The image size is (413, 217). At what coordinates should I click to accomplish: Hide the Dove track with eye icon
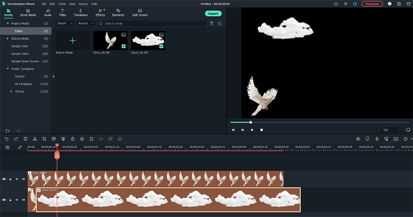tap(23, 179)
